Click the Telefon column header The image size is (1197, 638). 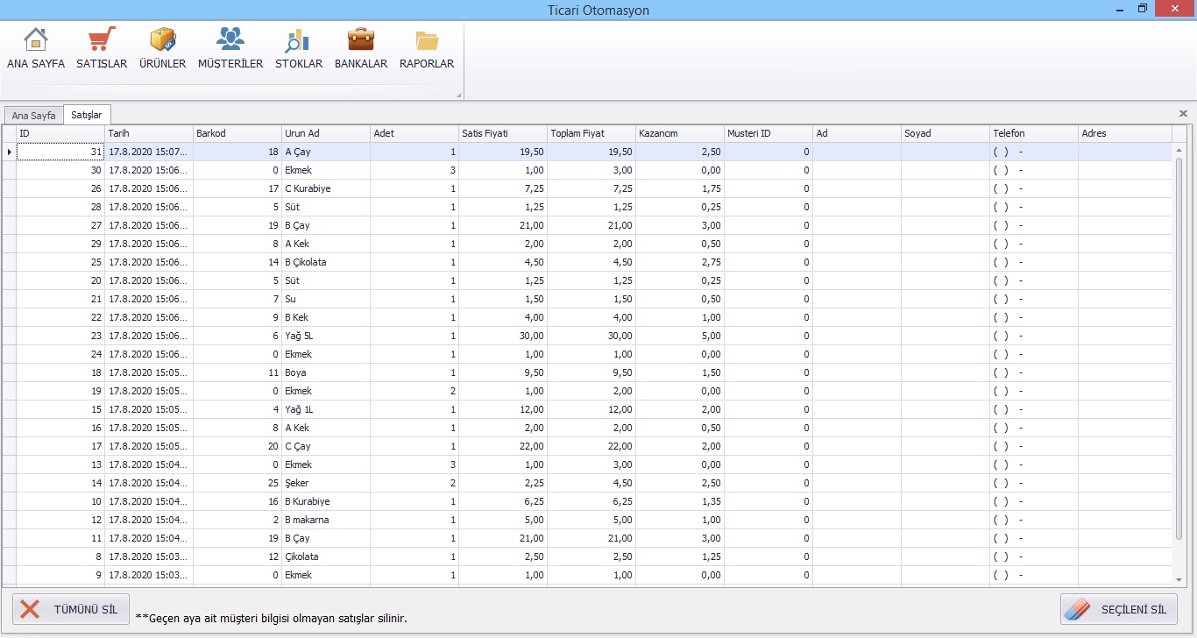pos(1033,133)
